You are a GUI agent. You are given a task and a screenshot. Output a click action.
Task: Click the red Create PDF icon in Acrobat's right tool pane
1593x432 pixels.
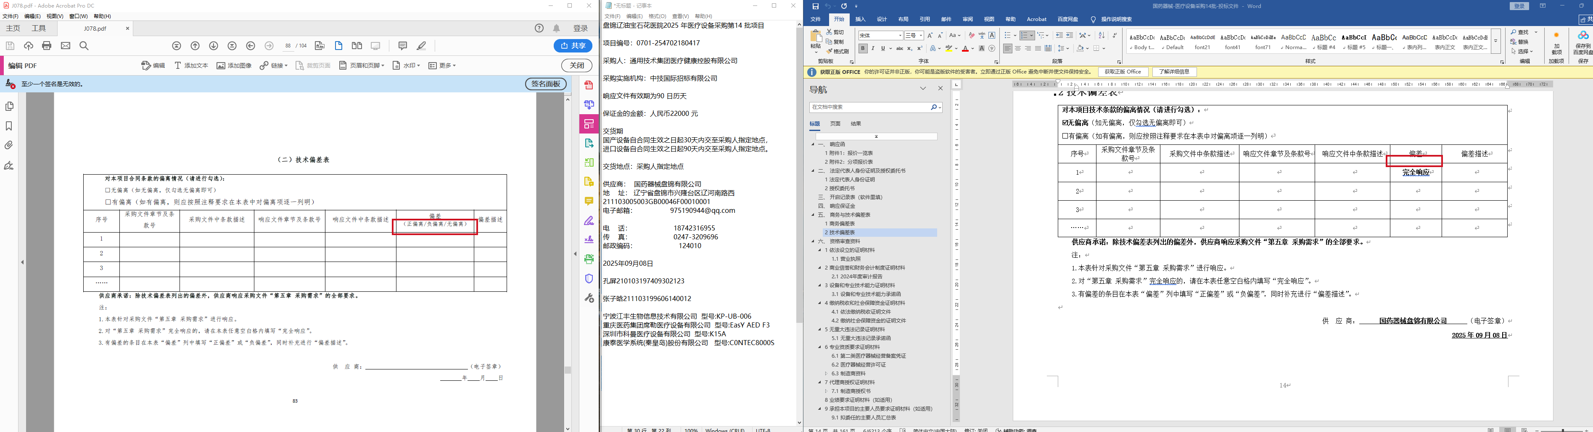(x=589, y=85)
